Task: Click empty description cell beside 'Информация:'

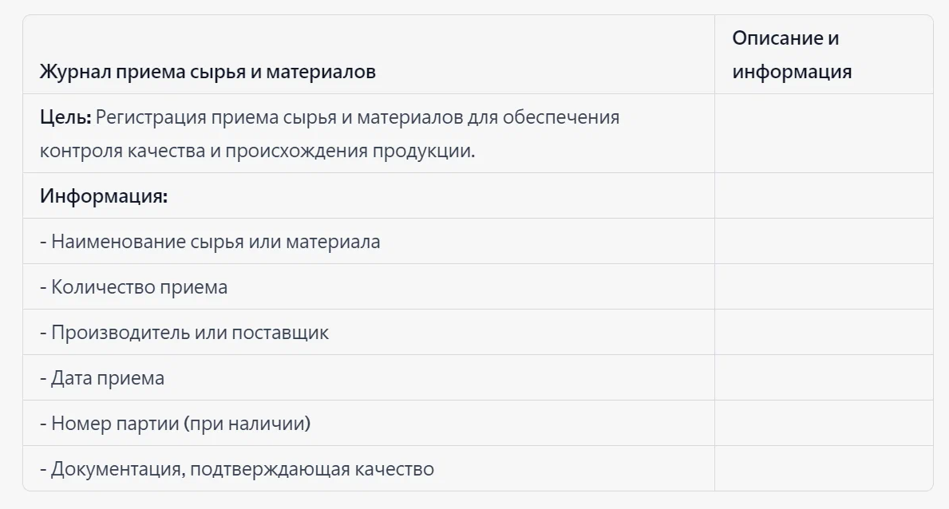Action: tap(823, 196)
